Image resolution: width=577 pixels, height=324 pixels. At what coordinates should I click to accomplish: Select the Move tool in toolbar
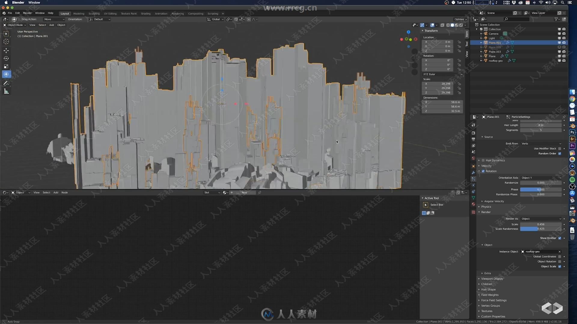click(x=6, y=50)
